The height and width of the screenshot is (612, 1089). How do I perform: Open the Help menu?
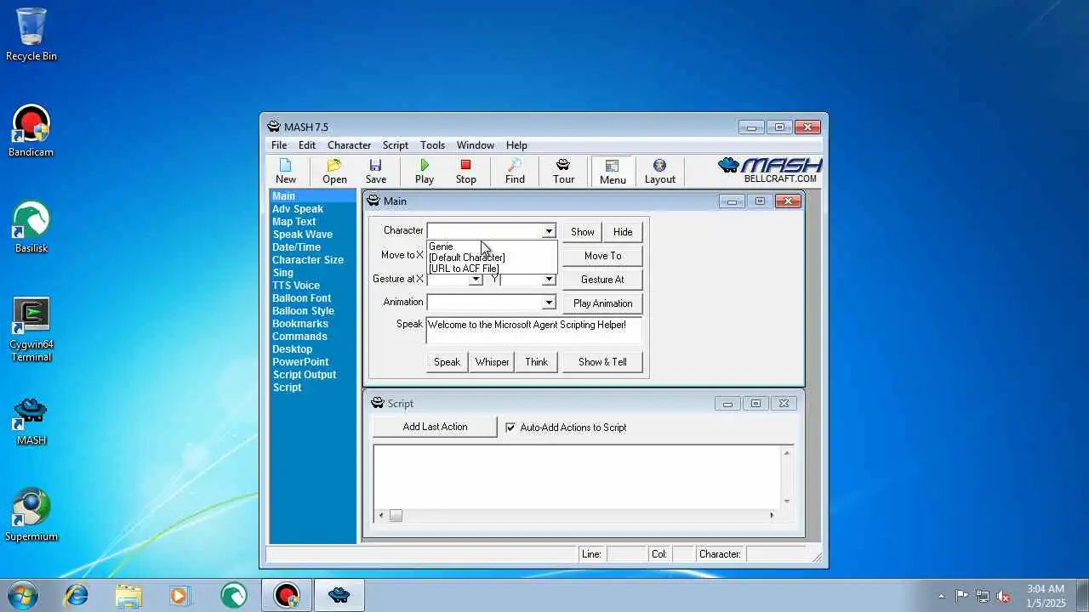pyautogui.click(x=516, y=145)
